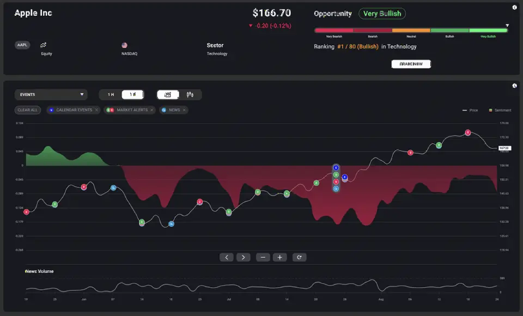Select the 1H timeframe
Screen dimensions: 523x316
point(111,94)
